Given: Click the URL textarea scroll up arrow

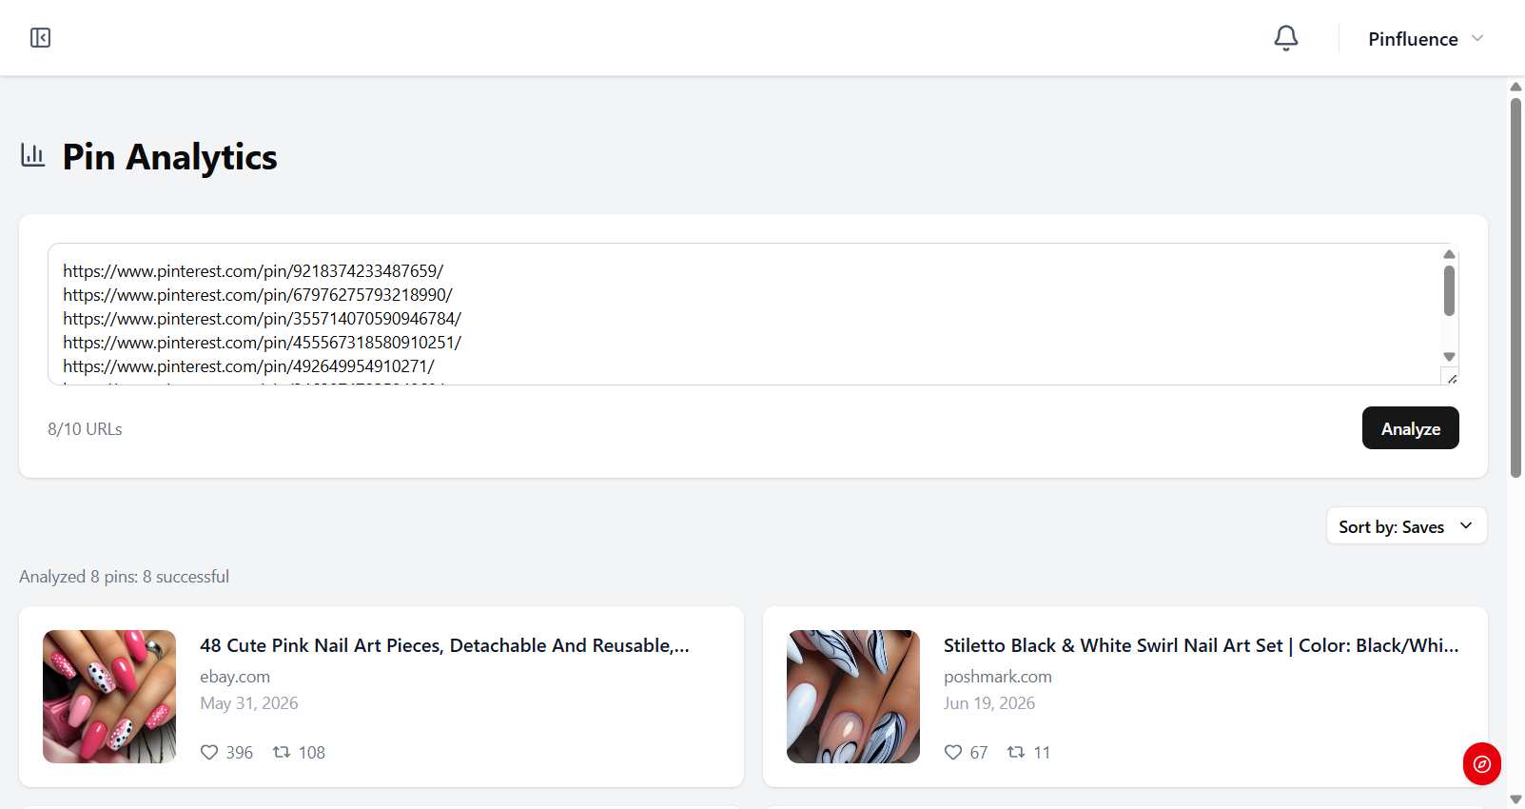Looking at the screenshot, I should pyautogui.click(x=1449, y=254).
